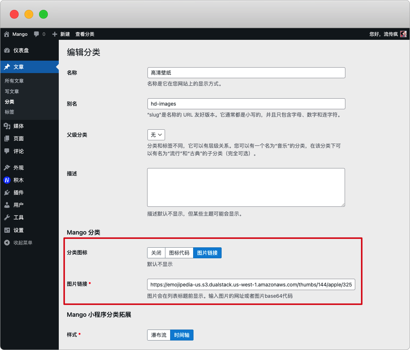
Task: Click the 编辑分类 page heading
Action: click(x=83, y=52)
